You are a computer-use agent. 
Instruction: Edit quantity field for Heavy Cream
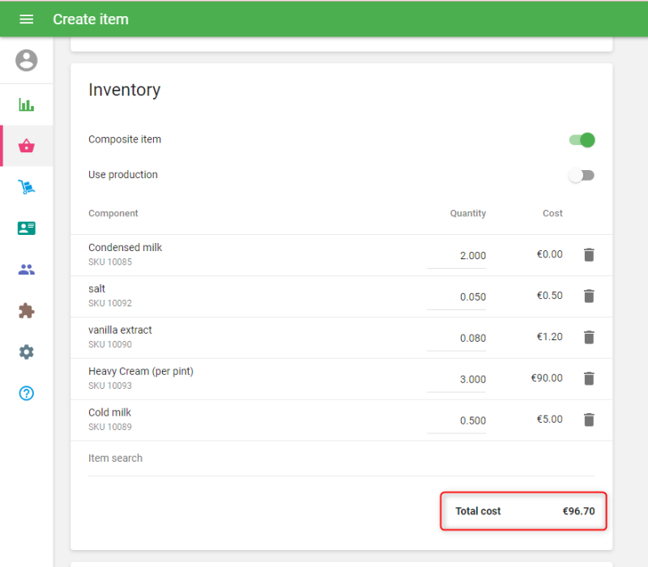458,380
